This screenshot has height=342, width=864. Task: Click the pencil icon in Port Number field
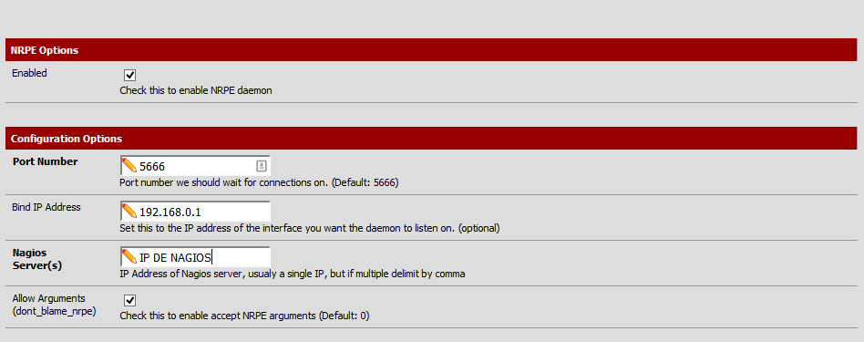pos(129,165)
